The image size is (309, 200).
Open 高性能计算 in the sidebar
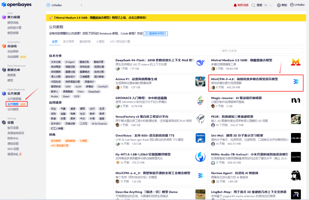tap(14, 27)
